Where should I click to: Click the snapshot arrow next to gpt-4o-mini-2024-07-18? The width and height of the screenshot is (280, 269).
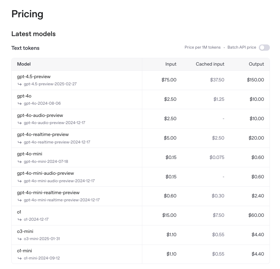tap(20, 162)
